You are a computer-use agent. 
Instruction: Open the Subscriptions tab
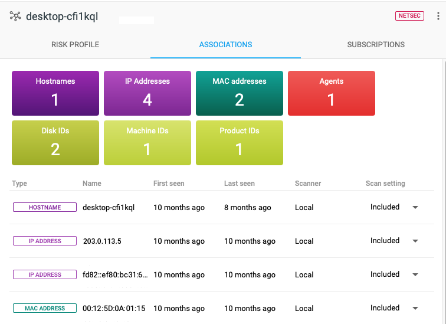pos(376,44)
